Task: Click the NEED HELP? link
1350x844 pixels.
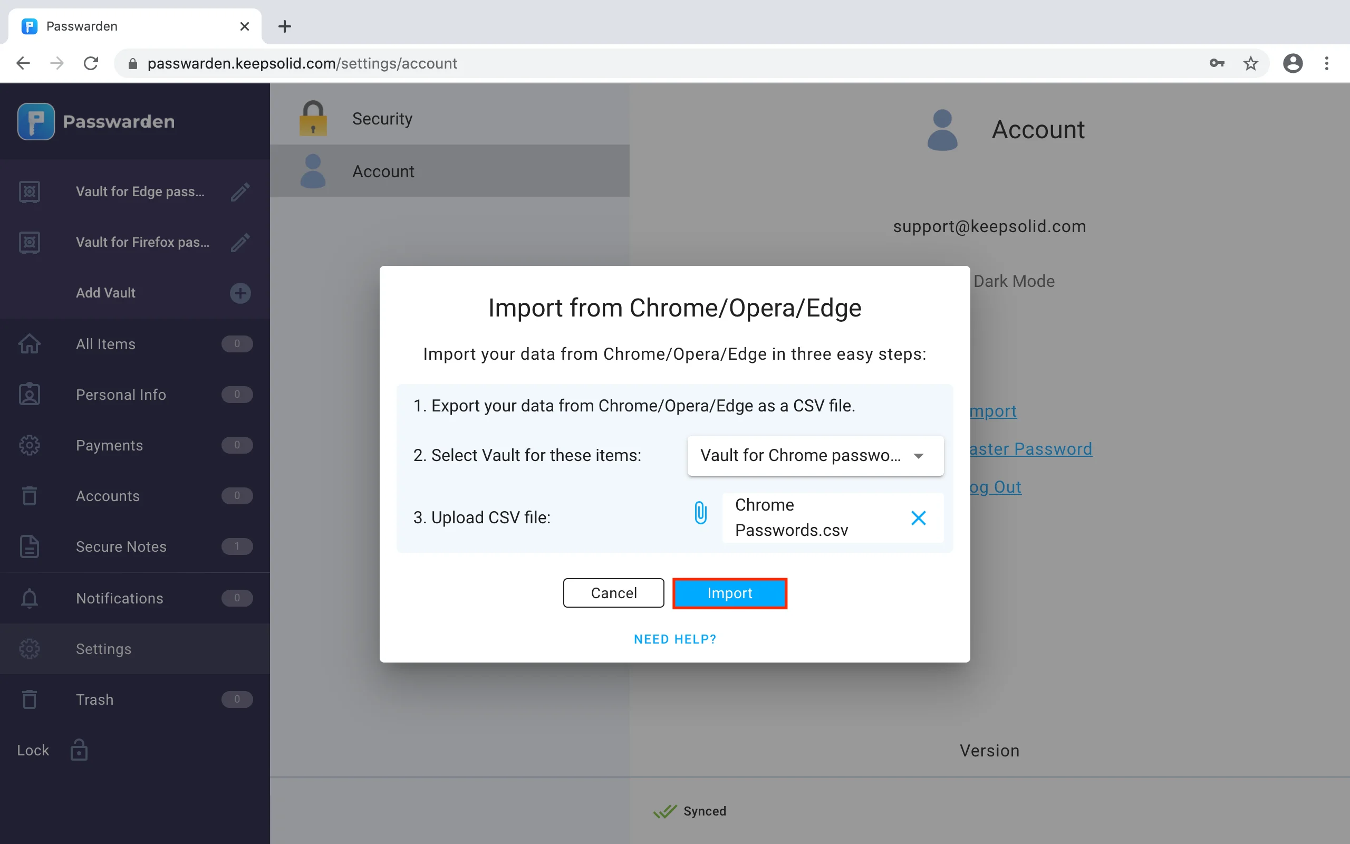Action: click(x=674, y=639)
